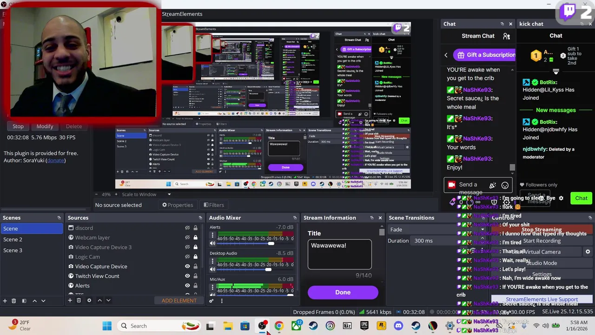Click the Stop button in the plugin panel
The image size is (595, 335).
tap(18, 126)
